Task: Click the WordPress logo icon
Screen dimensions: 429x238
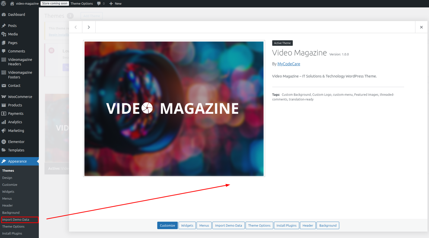Action: [4, 3]
